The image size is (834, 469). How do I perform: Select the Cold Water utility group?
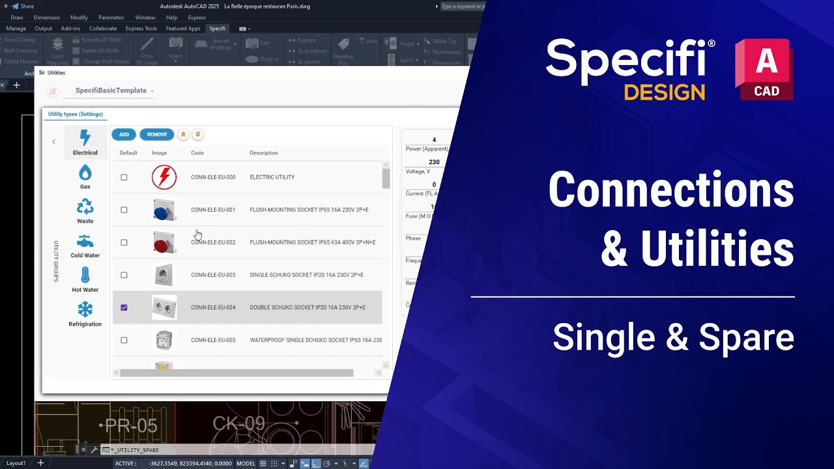tap(85, 246)
